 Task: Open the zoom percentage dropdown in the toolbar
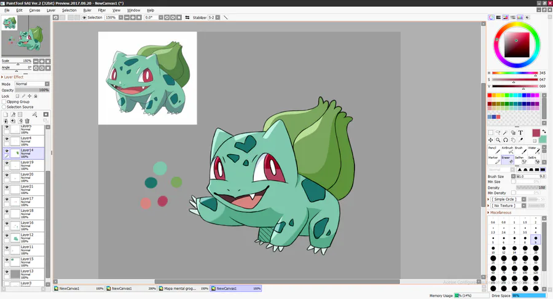(120, 17)
